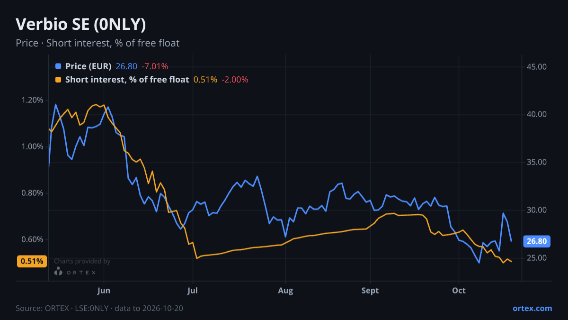
Task: Toggle the Price (EUR) legend label
Action: (x=89, y=66)
